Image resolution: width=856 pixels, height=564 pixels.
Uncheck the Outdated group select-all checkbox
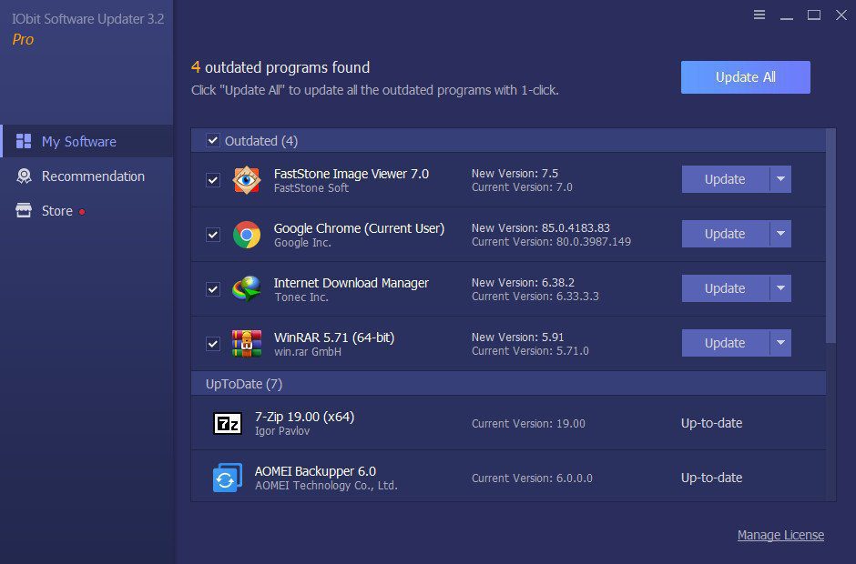212,140
